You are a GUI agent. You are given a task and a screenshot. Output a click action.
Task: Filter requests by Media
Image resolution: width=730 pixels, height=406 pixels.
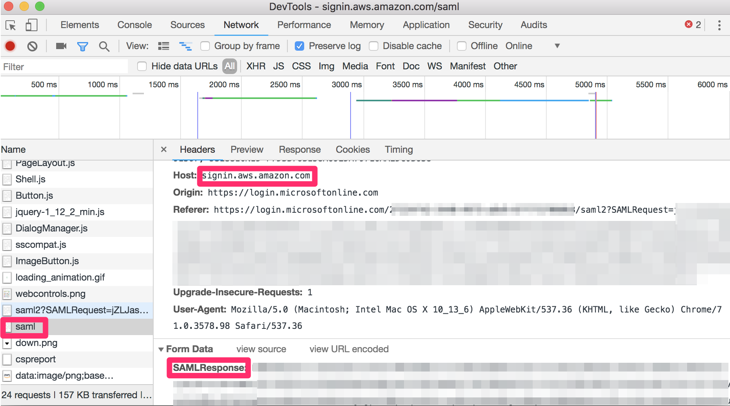point(355,66)
